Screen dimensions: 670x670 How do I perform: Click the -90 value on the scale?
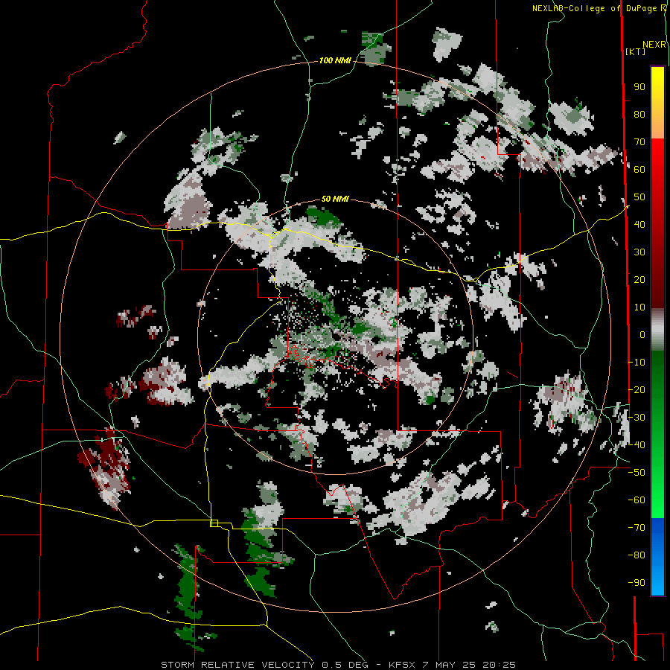coord(636,583)
